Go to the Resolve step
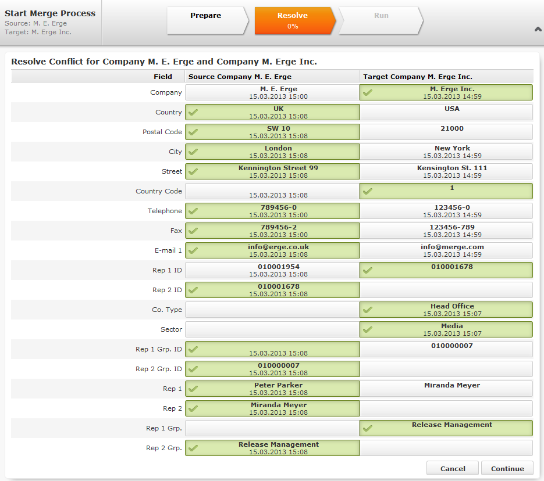544x481 pixels. 293,20
